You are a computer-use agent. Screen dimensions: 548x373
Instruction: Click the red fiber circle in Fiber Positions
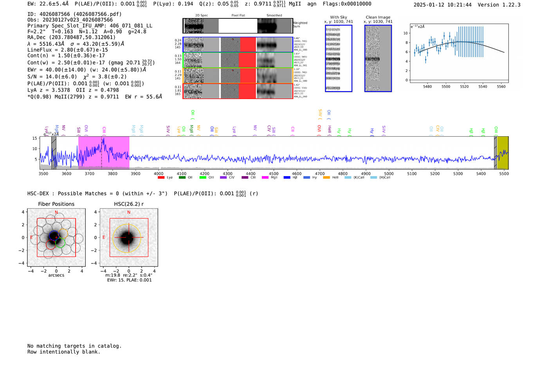(x=51, y=245)
